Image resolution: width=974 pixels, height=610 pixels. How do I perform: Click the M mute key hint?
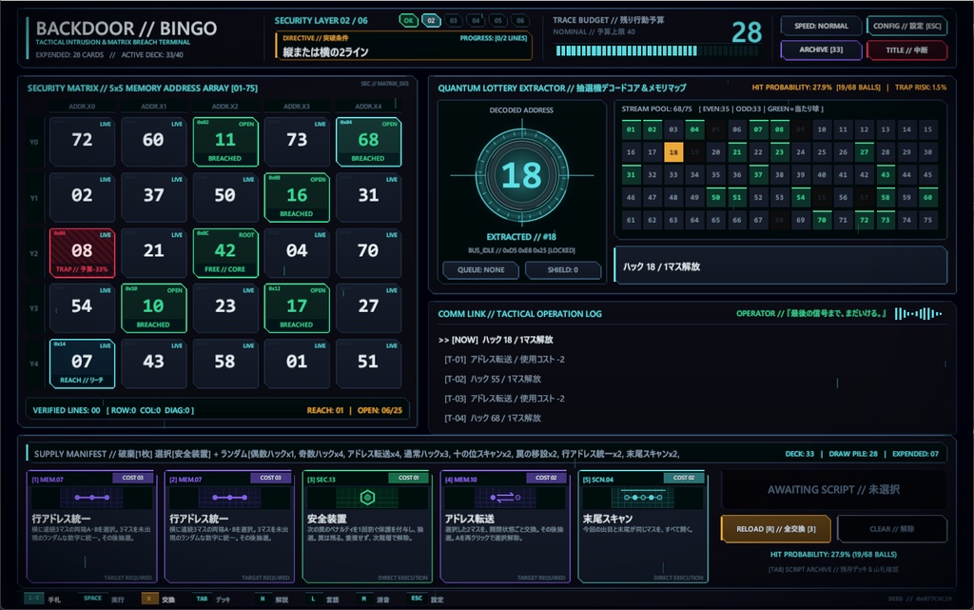(363, 599)
